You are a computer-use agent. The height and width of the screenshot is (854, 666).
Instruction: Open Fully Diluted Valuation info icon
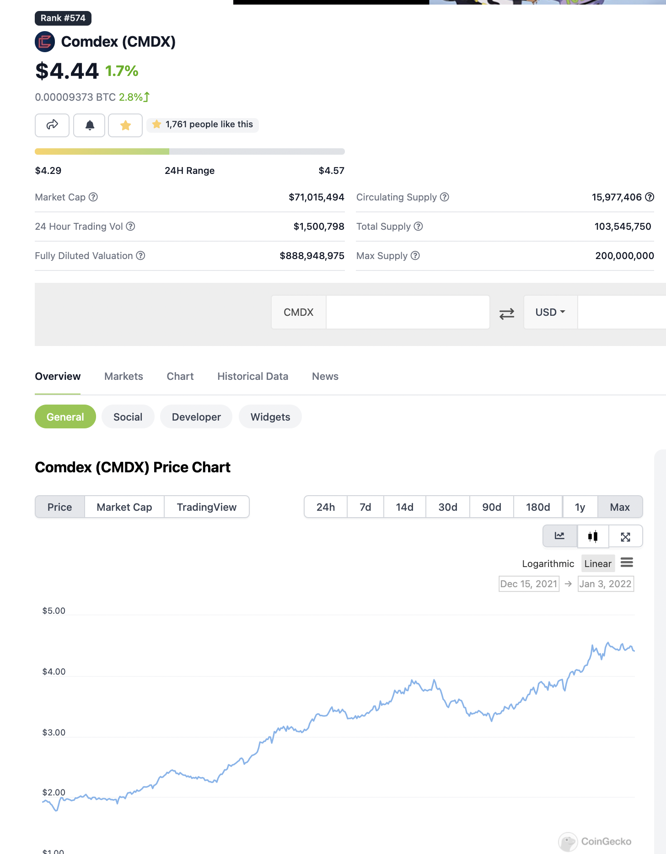[x=141, y=256]
